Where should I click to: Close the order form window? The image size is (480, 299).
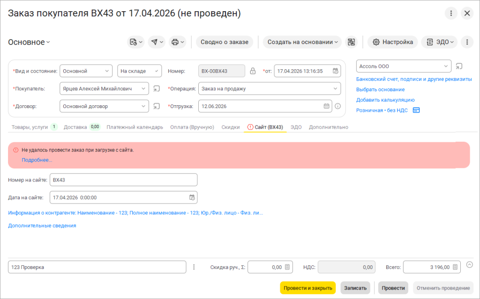point(467,14)
